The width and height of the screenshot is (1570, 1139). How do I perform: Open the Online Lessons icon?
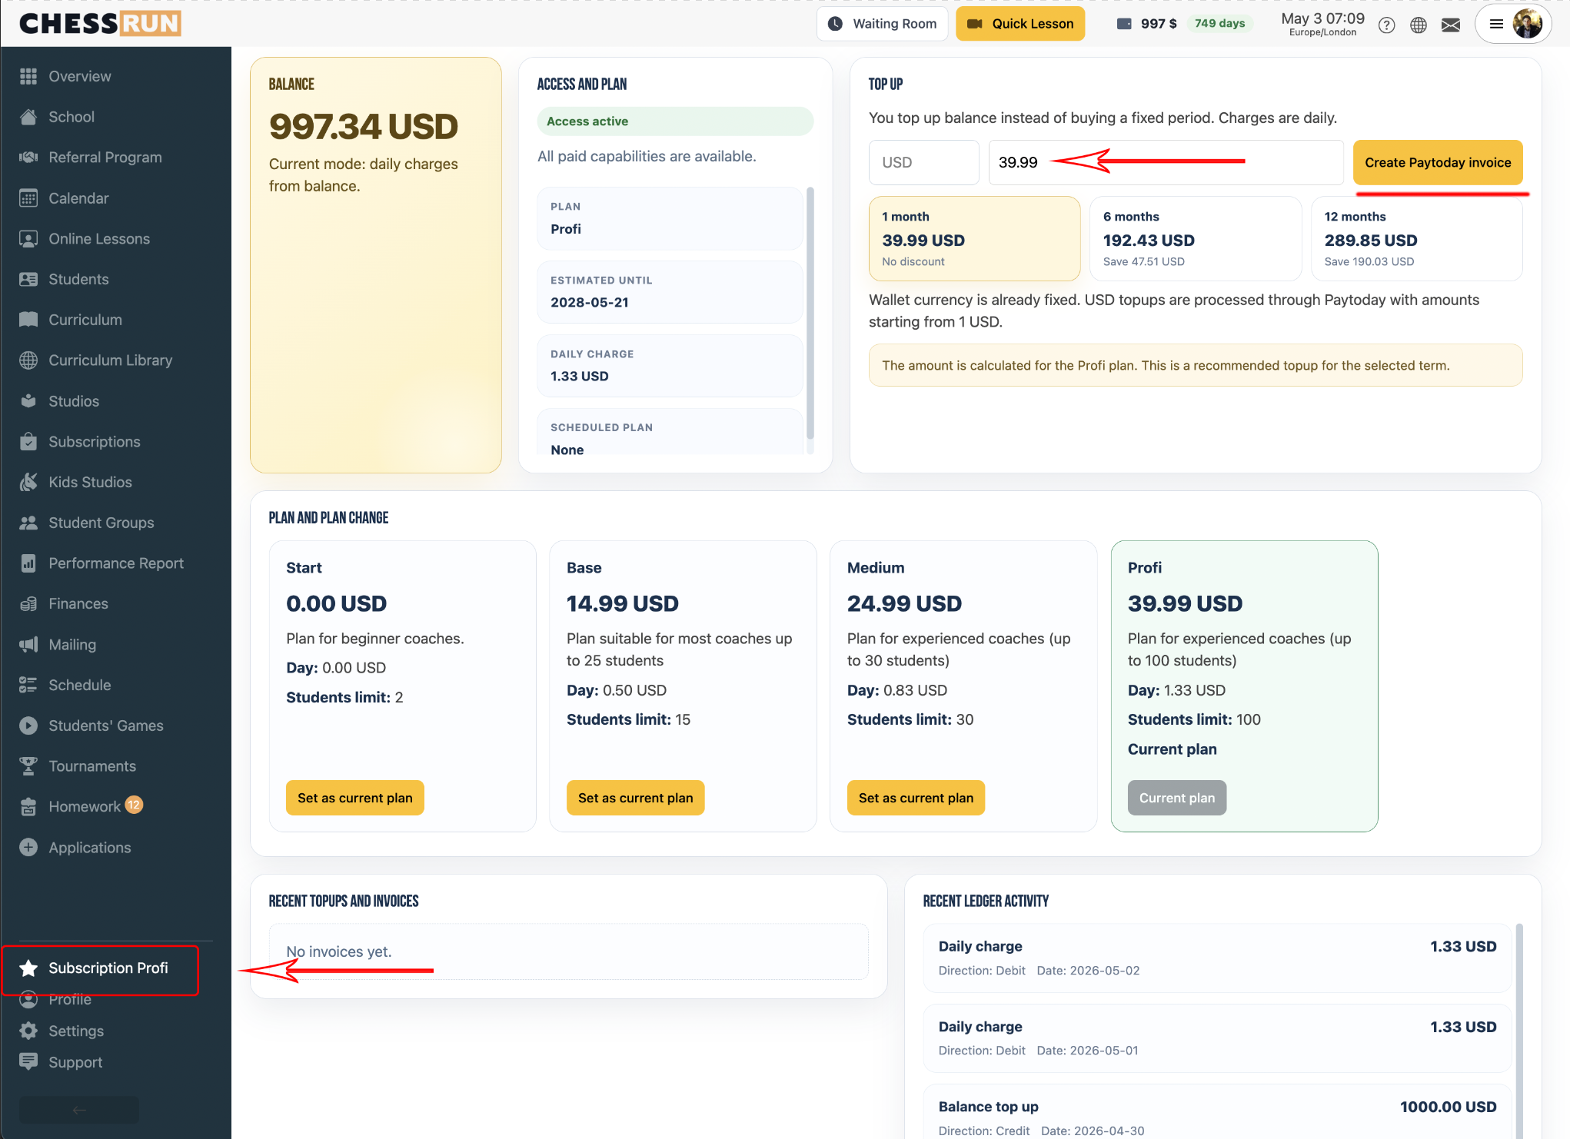28,239
